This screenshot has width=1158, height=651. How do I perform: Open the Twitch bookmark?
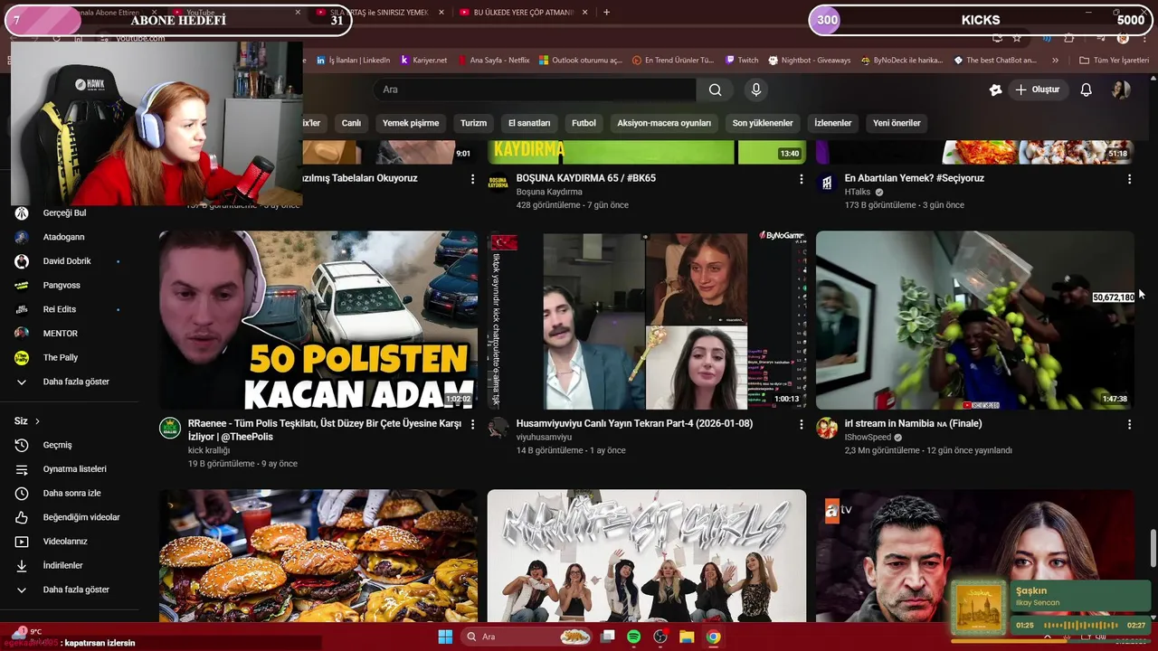click(x=742, y=61)
